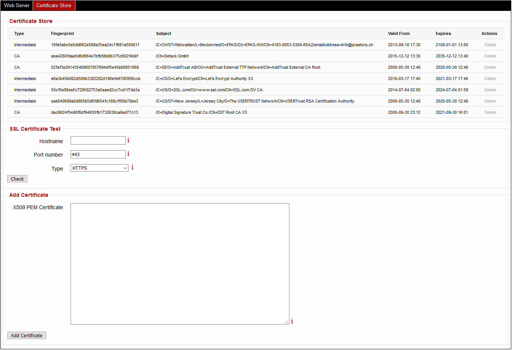The width and height of the screenshot is (512, 350).
Task: Click into the Port number field
Action: tap(98, 154)
